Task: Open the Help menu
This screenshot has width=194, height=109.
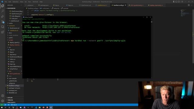Action: [x=41, y=2]
